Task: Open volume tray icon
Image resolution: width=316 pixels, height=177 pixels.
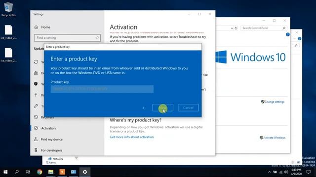Action: 286,172
